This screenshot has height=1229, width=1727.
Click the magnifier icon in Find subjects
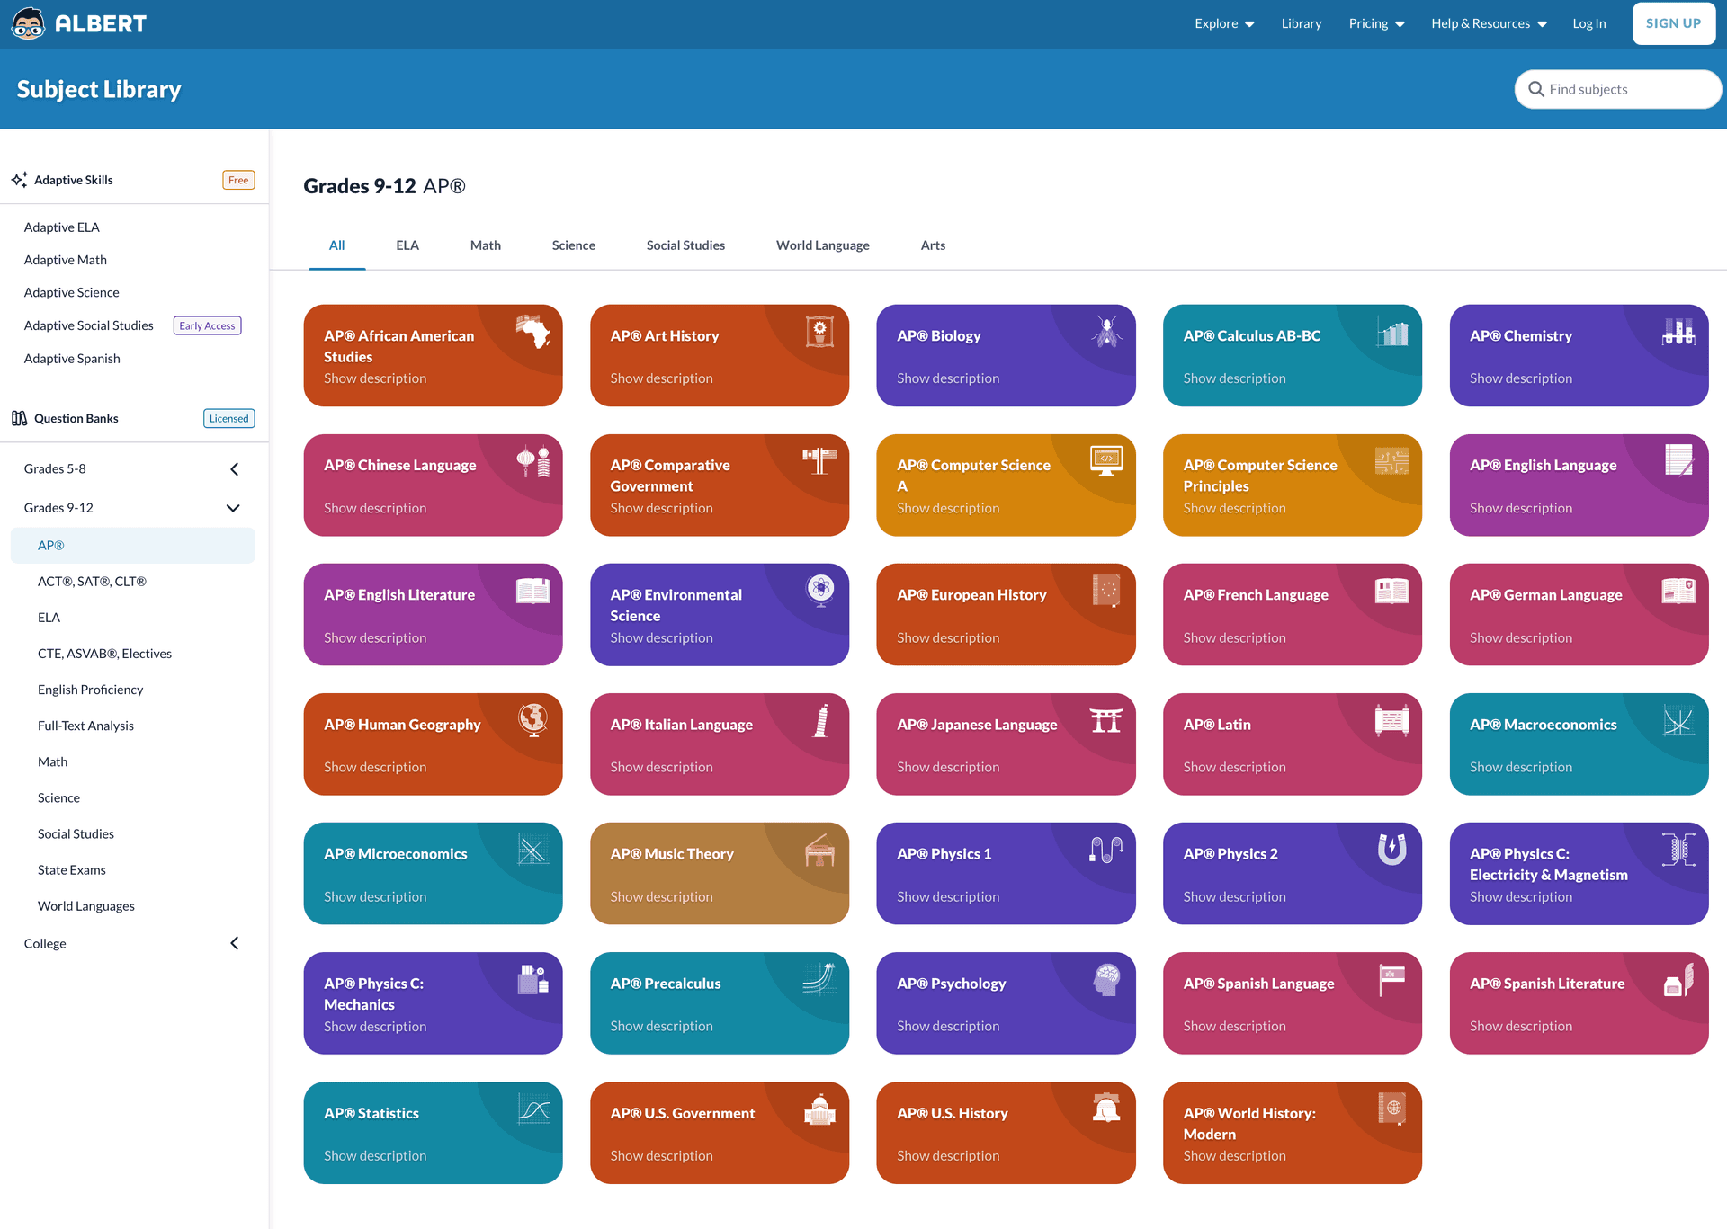click(1536, 89)
